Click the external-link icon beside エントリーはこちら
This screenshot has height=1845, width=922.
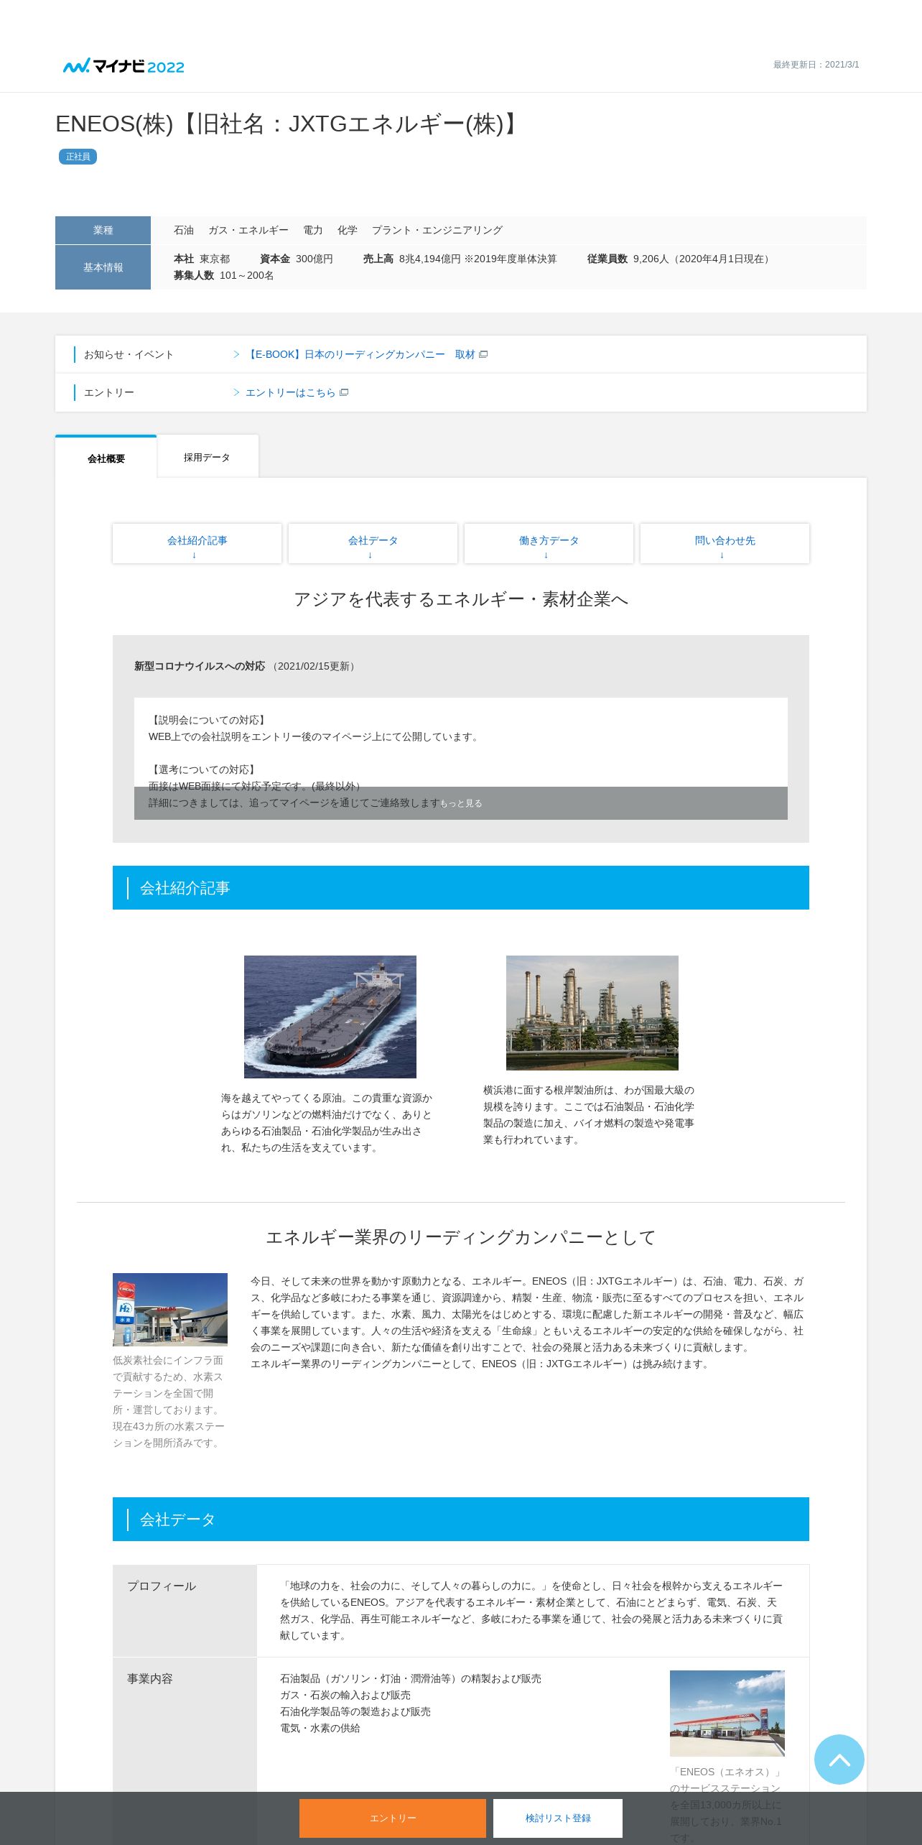point(344,392)
